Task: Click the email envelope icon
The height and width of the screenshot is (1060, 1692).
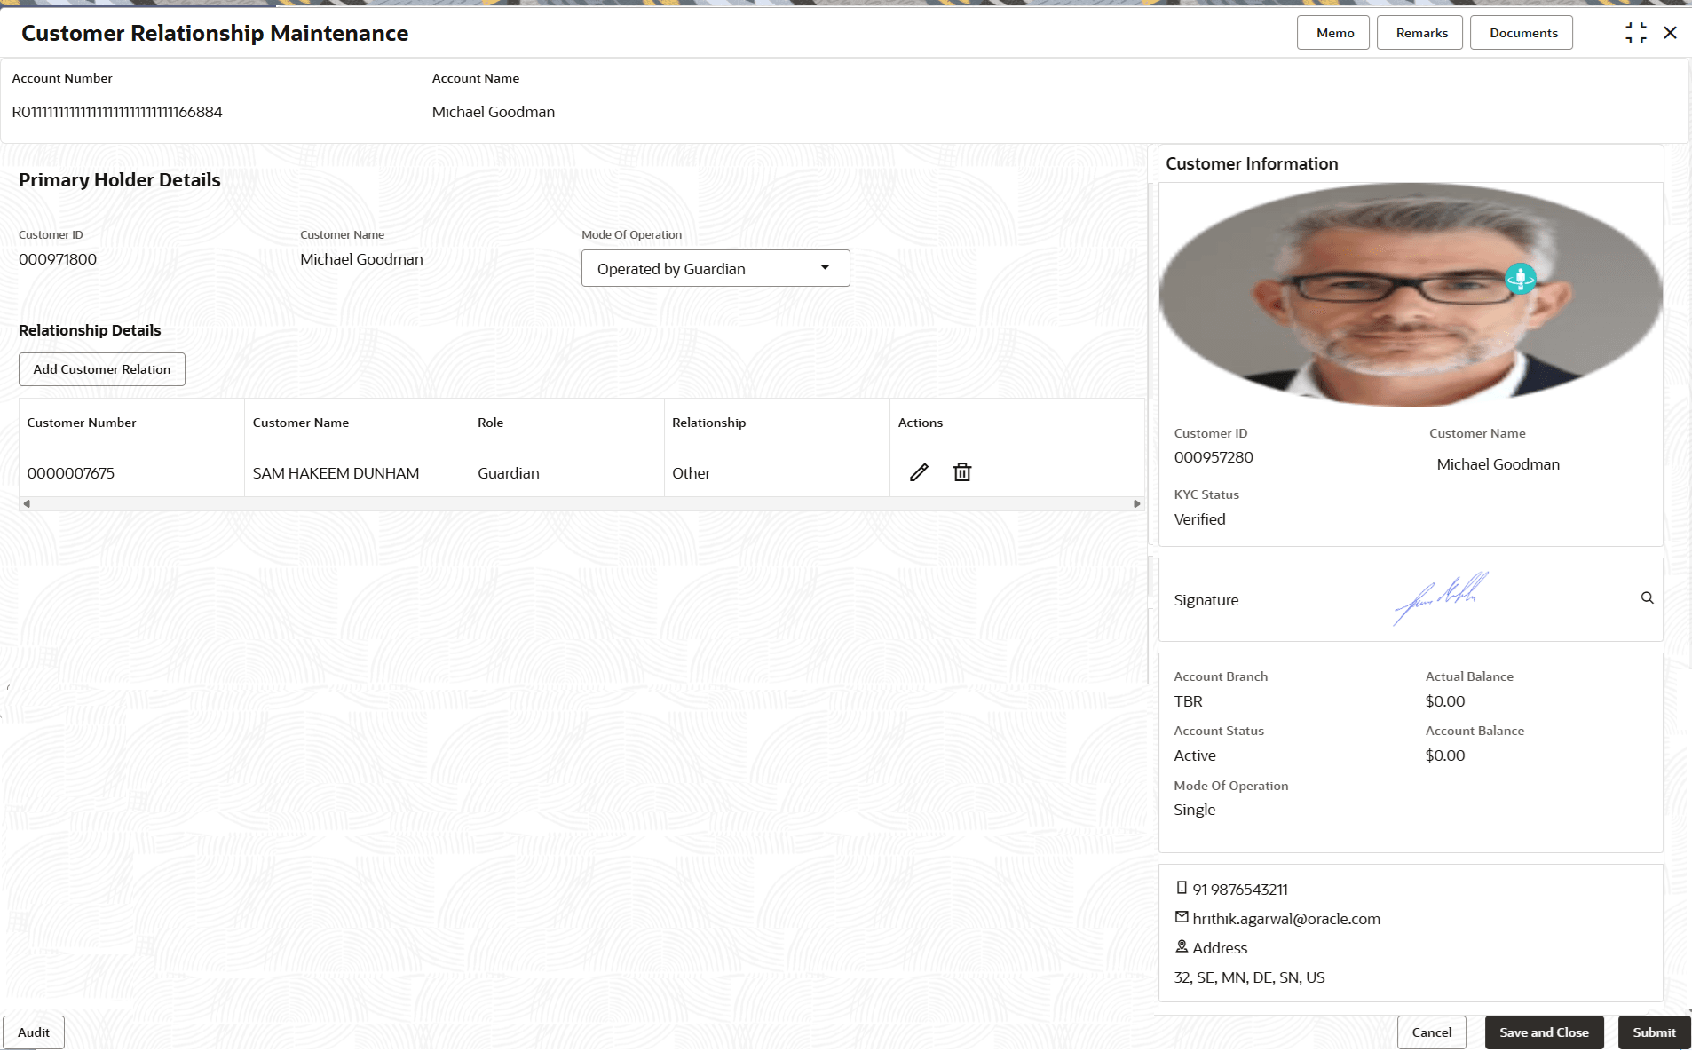Action: click(1181, 917)
